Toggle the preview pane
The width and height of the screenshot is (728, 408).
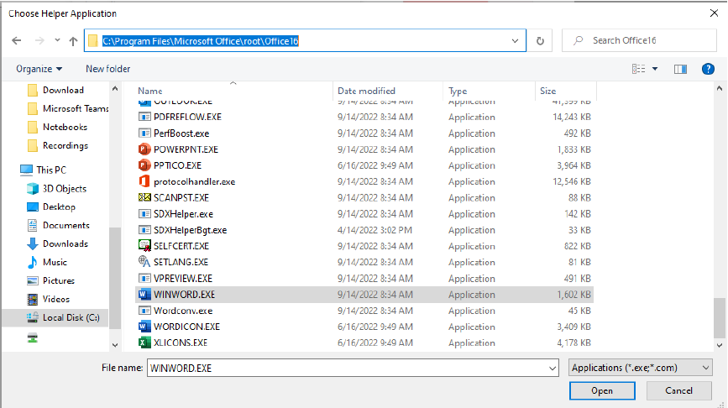(680, 69)
